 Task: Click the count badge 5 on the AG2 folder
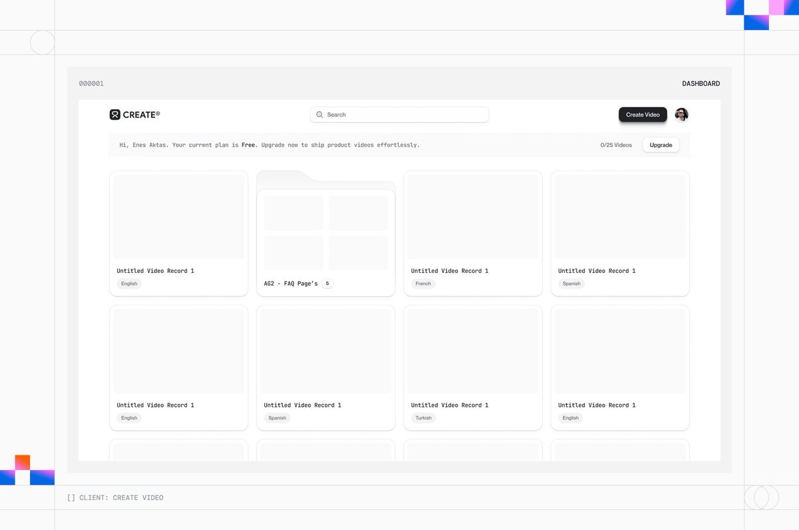click(x=328, y=284)
